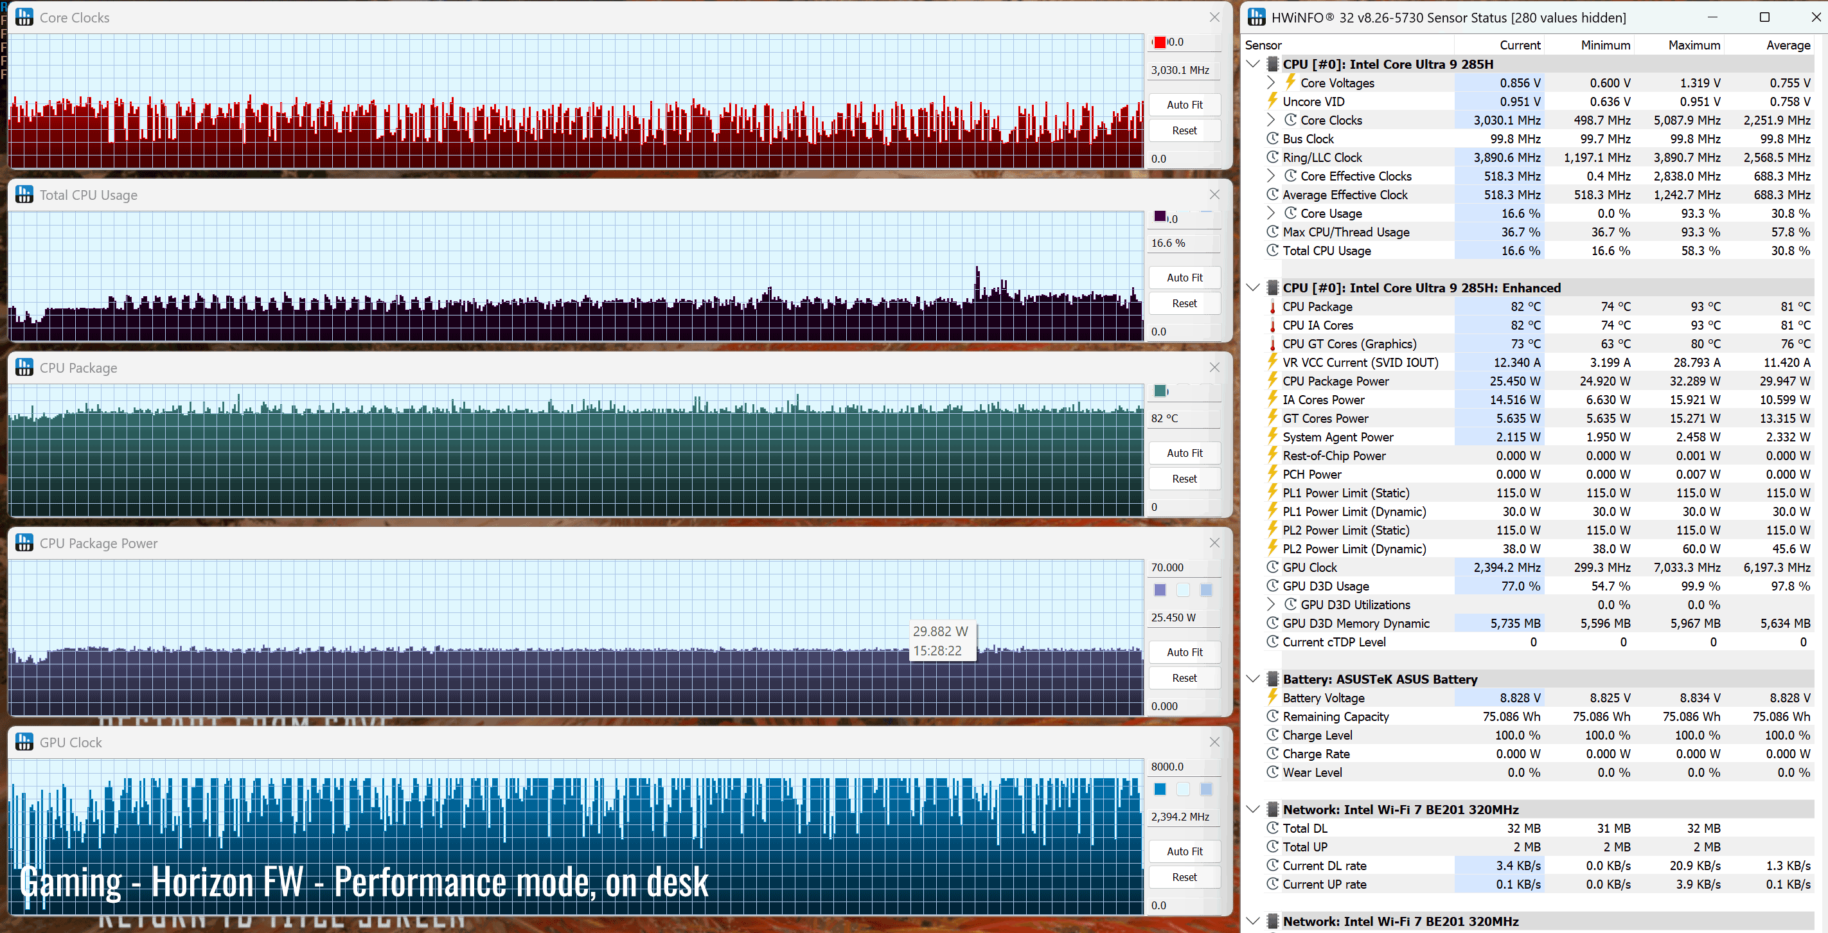Click the purple graph color swatch in CPU Package Power

[x=1160, y=591]
